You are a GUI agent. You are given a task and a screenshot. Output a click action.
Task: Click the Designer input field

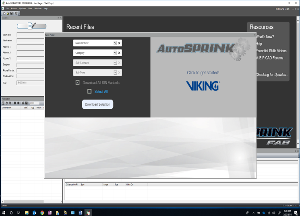[31, 65]
